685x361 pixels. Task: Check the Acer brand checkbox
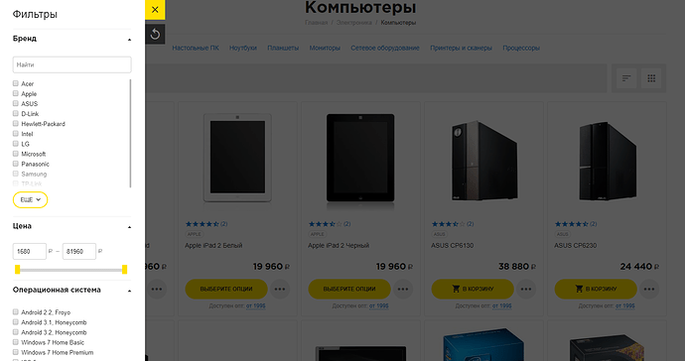pyautogui.click(x=16, y=83)
